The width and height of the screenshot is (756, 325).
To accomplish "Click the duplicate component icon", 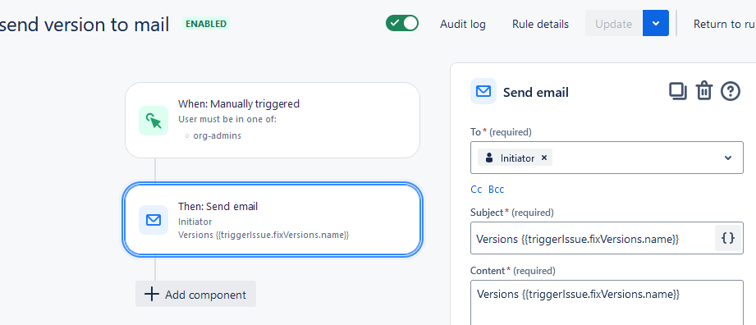I will [678, 91].
